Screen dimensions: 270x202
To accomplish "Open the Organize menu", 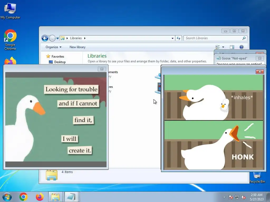I will 53,47.
